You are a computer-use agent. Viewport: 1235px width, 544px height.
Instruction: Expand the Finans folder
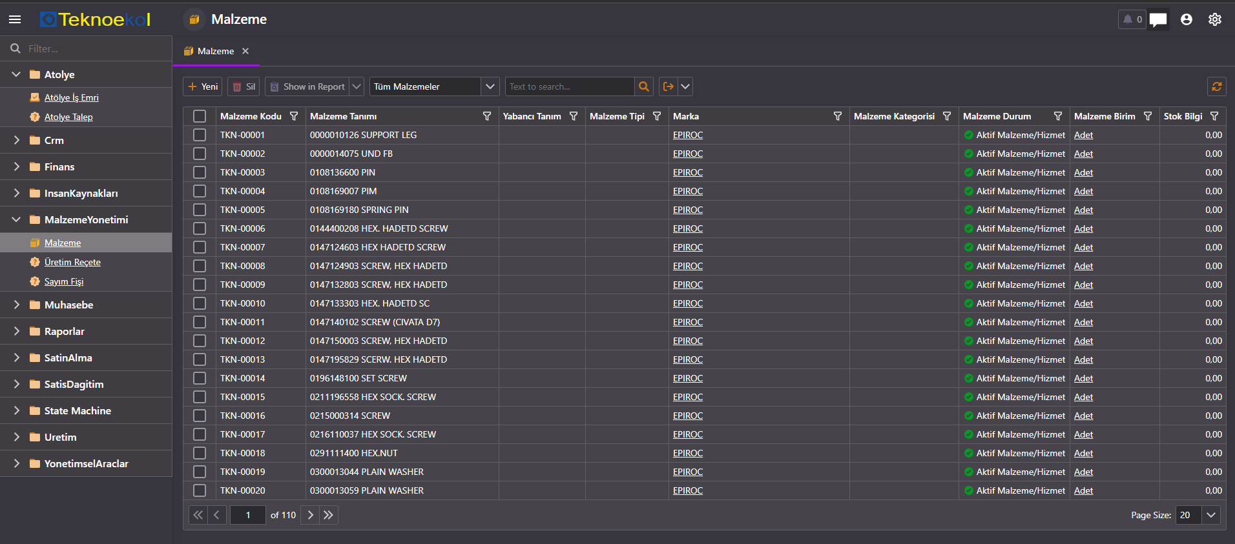[x=16, y=166]
